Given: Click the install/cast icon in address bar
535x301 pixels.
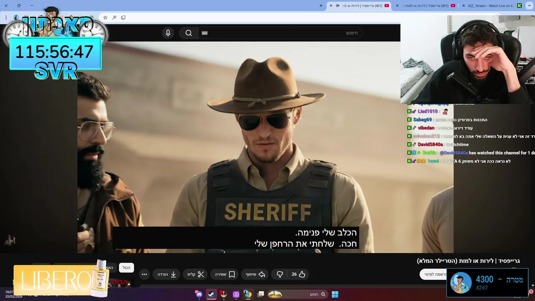Looking at the screenshot, I should point(123,18).
